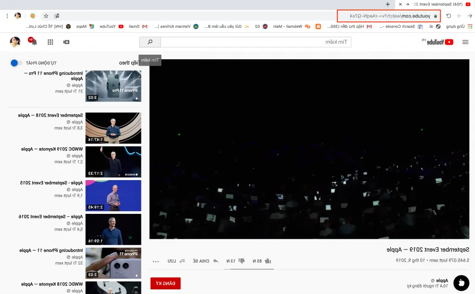This screenshot has width=475, height=294.
Task: Open the September Event 2016 thumbnail
Action: (113, 229)
